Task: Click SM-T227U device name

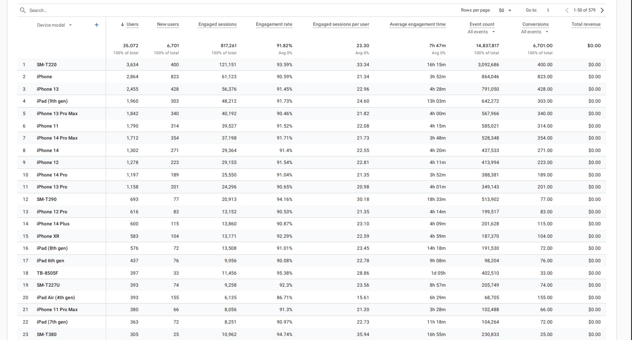Action: click(48, 285)
